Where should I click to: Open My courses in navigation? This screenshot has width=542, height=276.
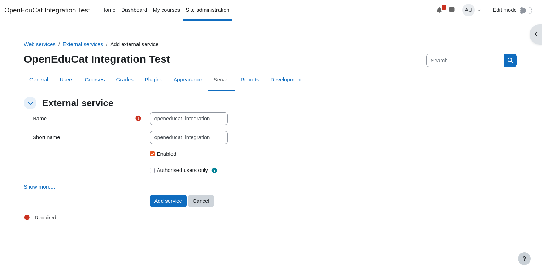(166, 10)
